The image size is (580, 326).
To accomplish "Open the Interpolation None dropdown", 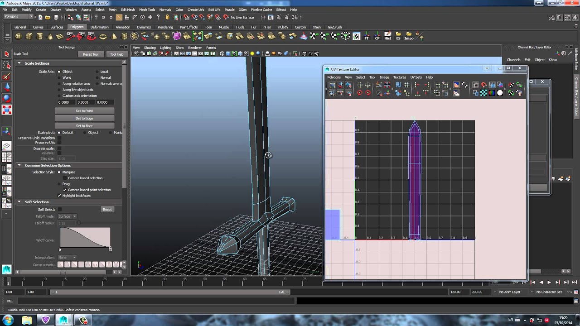I will click(x=67, y=258).
